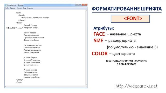Viewport: 166px width, 93px height.
Task: Open the Формат menu
Action: [x=19, y=8]
